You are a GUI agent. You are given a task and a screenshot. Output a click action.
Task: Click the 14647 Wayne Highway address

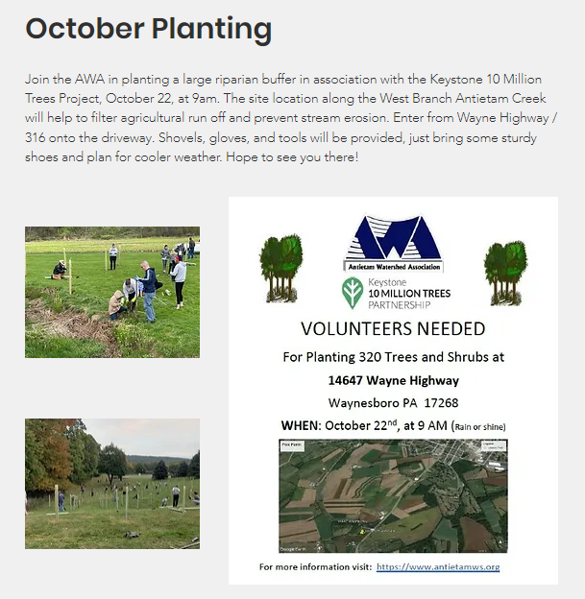[x=393, y=380]
